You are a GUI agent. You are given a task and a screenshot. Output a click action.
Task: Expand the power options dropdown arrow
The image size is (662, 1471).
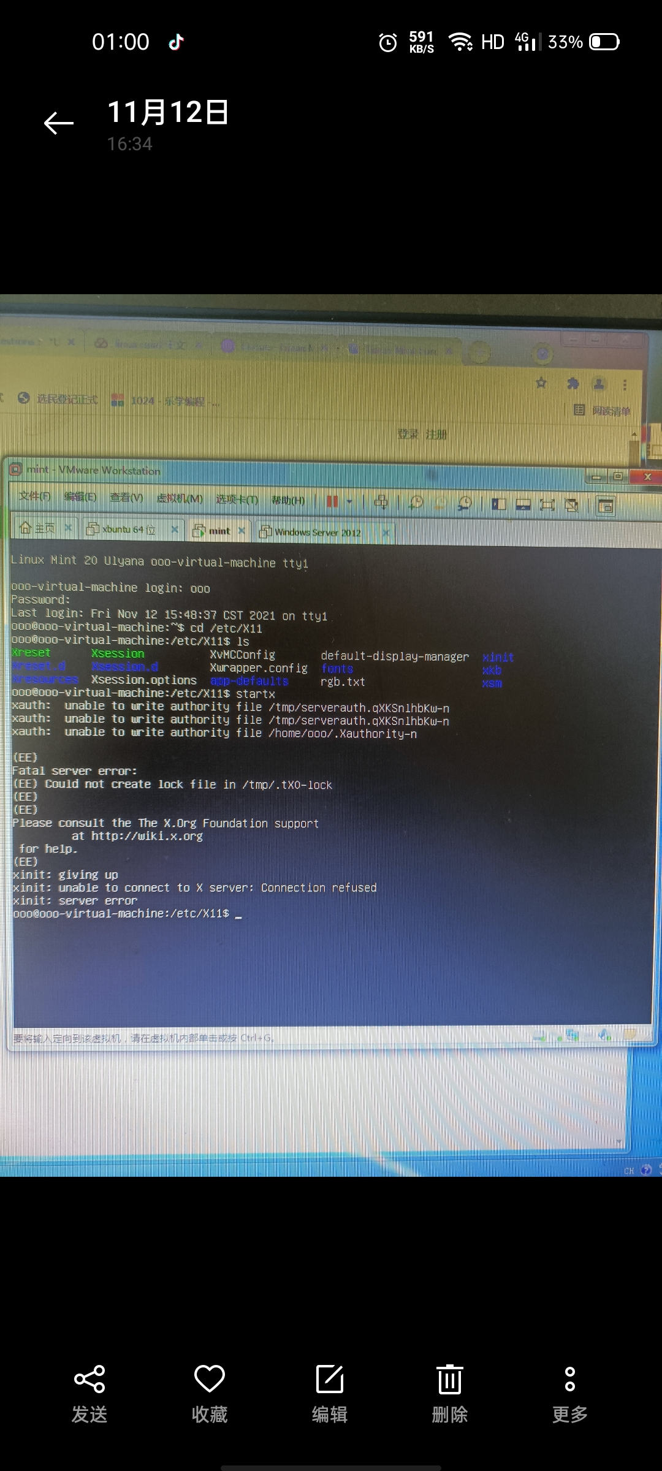(x=350, y=502)
